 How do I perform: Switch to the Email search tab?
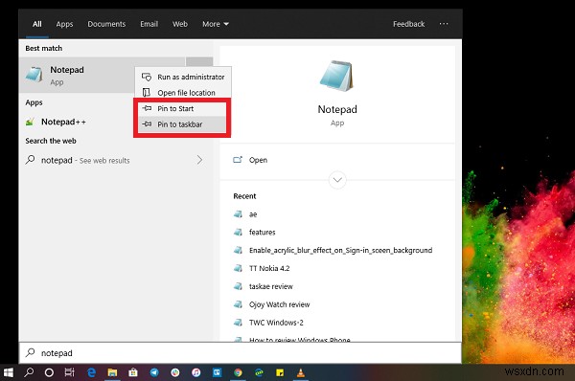pos(149,24)
